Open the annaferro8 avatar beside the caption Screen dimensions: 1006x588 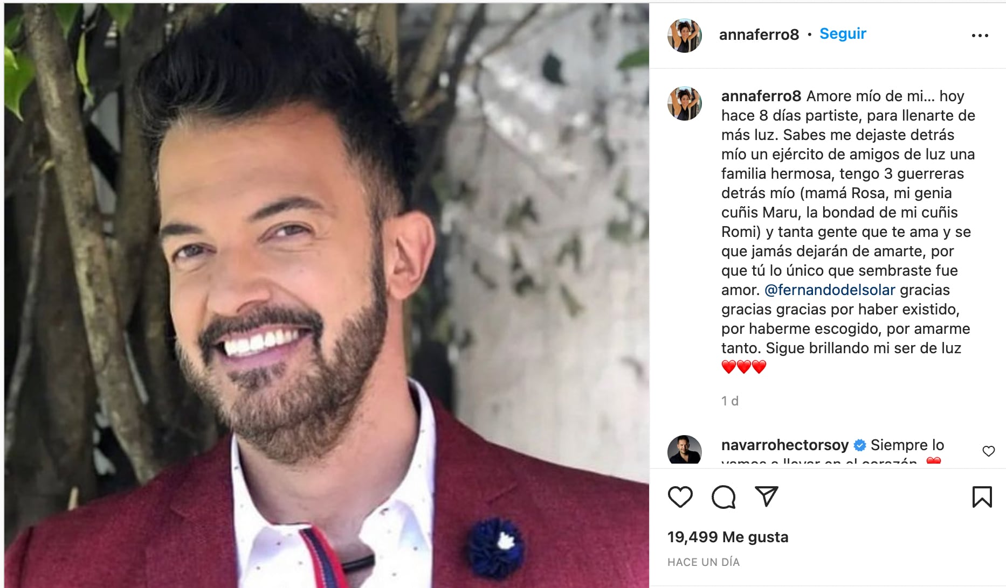(685, 103)
